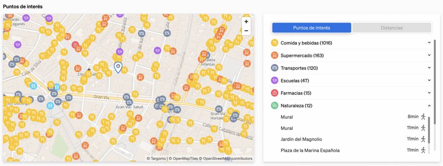Click the Supermercado (163) label

[x=302, y=56]
